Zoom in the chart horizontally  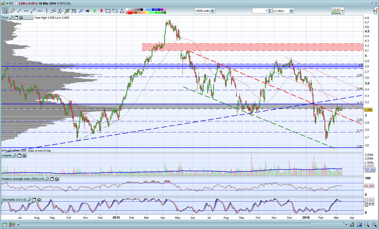tap(374, 225)
